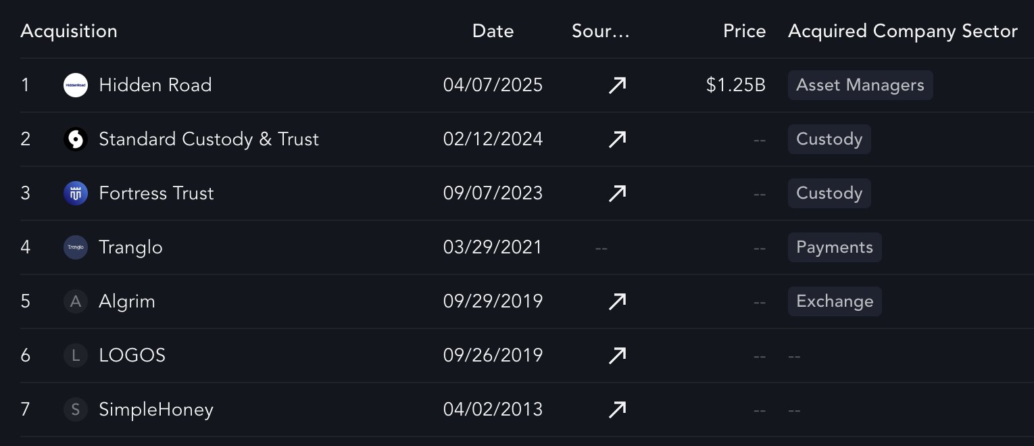Screen dimensions: 1034x446
Task: Sort by the Date column header
Action: click(x=493, y=31)
